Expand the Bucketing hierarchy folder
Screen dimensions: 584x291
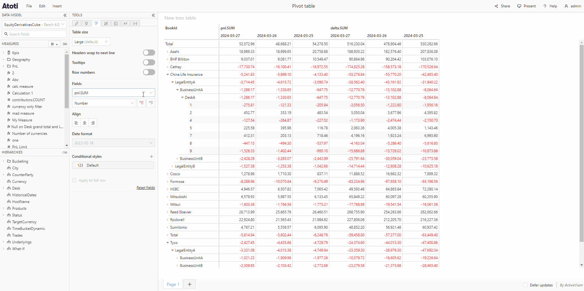pos(4,161)
